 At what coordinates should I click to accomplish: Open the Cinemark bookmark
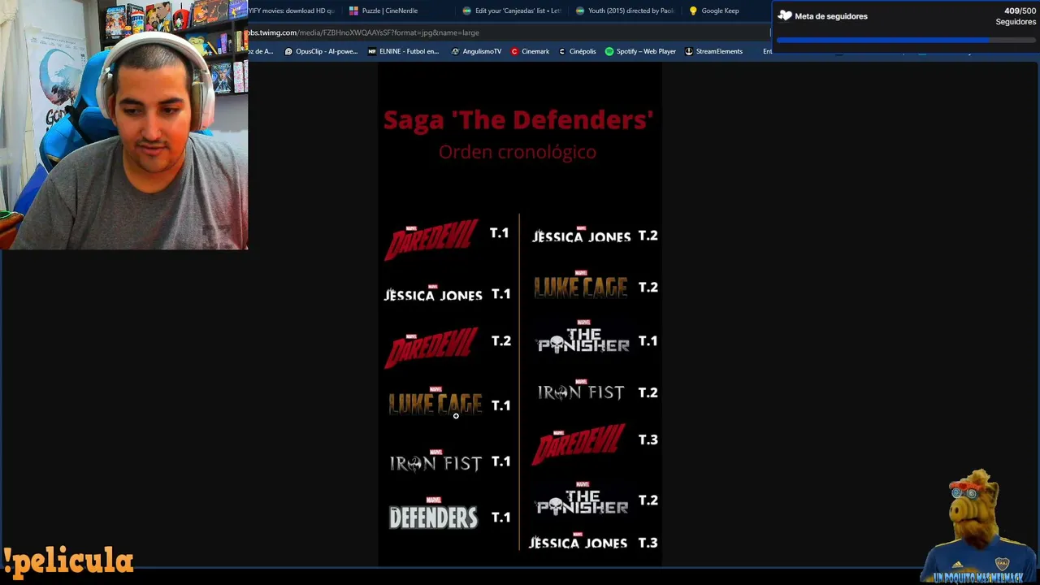pos(530,51)
